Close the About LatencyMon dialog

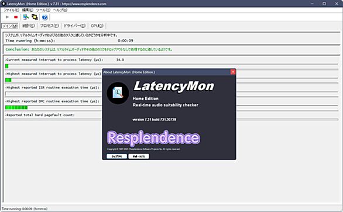click(233, 72)
